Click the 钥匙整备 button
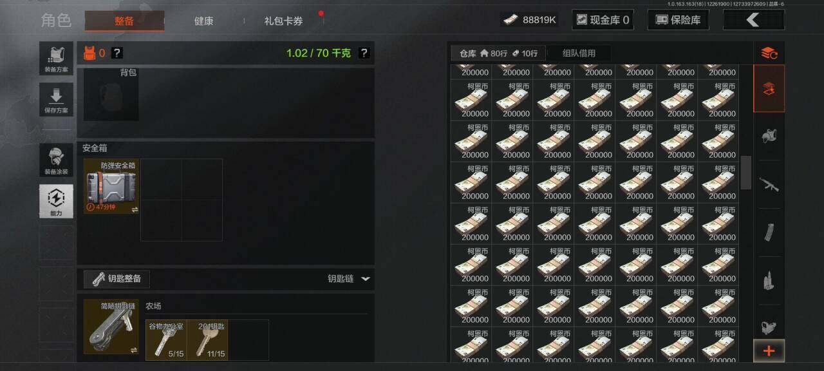The height and width of the screenshot is (371, 824). 117,279
